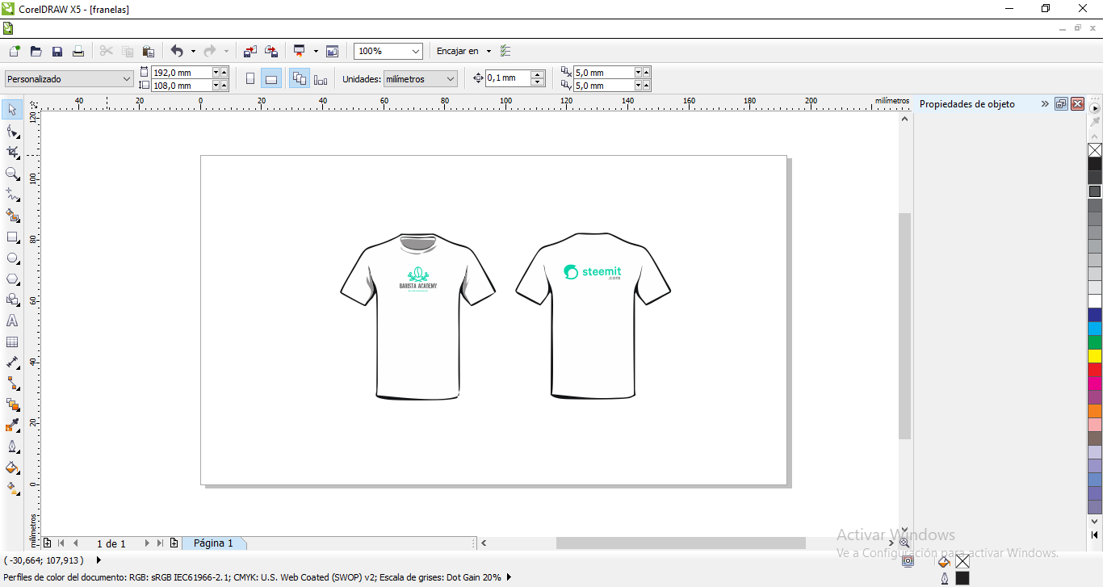Image resolution: width=1107 pixels, height=587 pixels.
Task: Open the Unidades milímetros dropdown
Action: click(x=420, y=79)
